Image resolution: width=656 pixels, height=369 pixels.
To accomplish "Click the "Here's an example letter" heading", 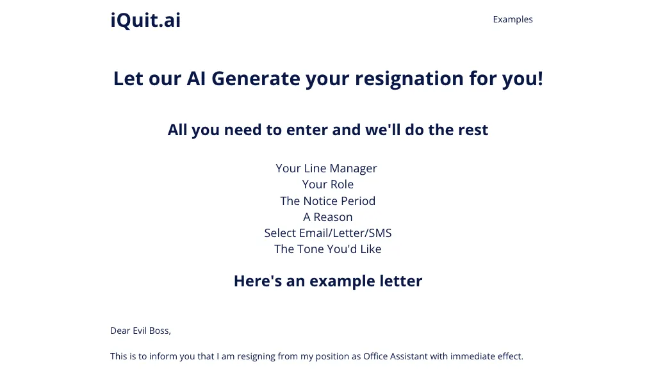I will click(x=328, y=281).
